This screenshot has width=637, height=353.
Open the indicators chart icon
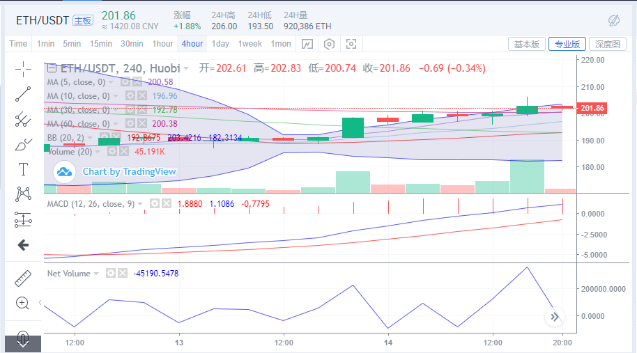(x=307, y=44)
